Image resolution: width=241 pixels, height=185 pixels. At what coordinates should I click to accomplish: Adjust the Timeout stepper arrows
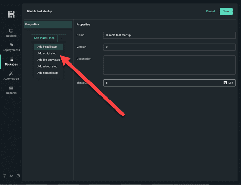point(225,83)
